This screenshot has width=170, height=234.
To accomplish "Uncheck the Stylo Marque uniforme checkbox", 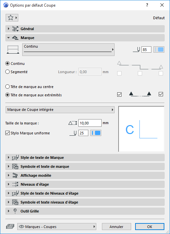I will (x=7, y=133).
